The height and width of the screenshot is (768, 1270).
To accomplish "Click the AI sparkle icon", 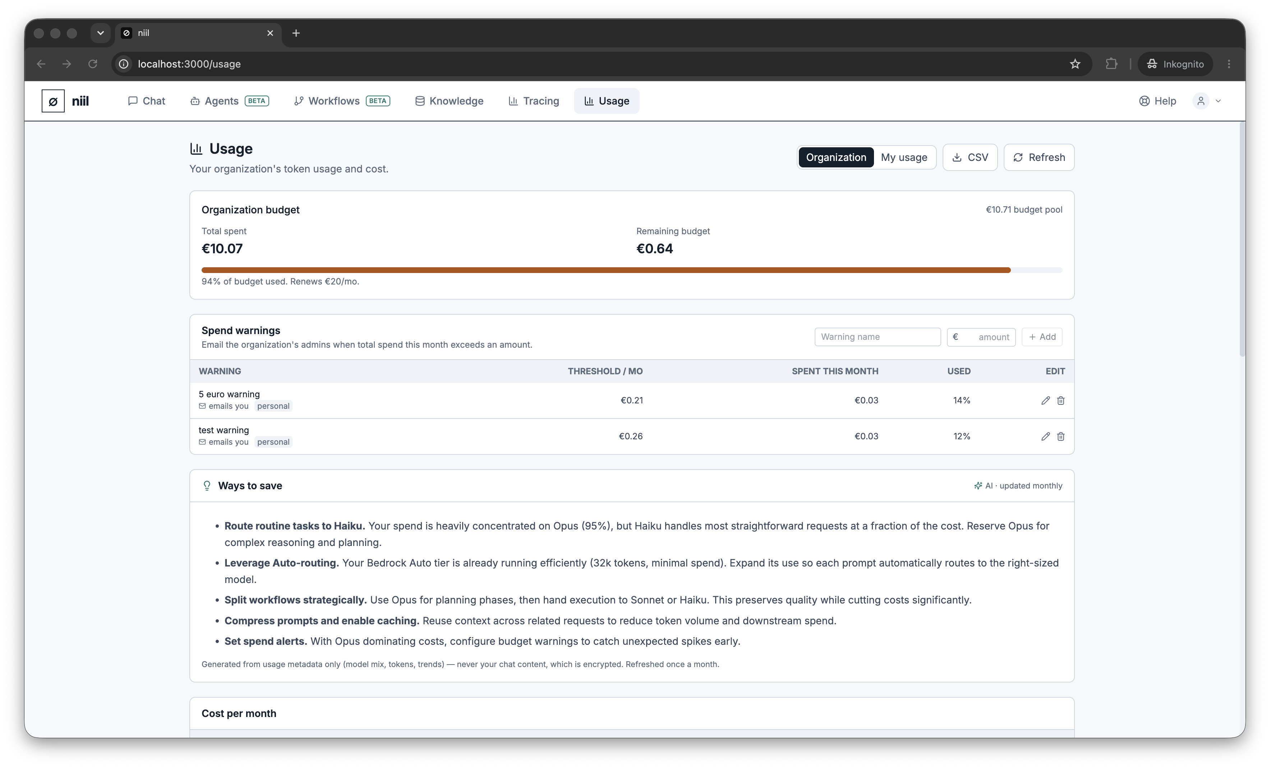I will [978, 486].
